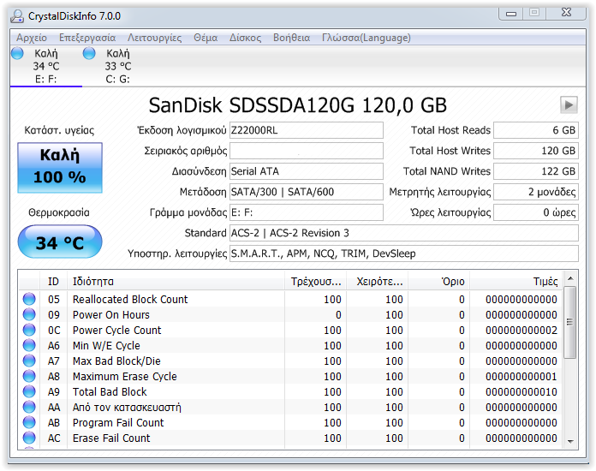Click status orb for Από τον κατασκευαστή row
Viewport: 596px width, 471px height.
29,407
